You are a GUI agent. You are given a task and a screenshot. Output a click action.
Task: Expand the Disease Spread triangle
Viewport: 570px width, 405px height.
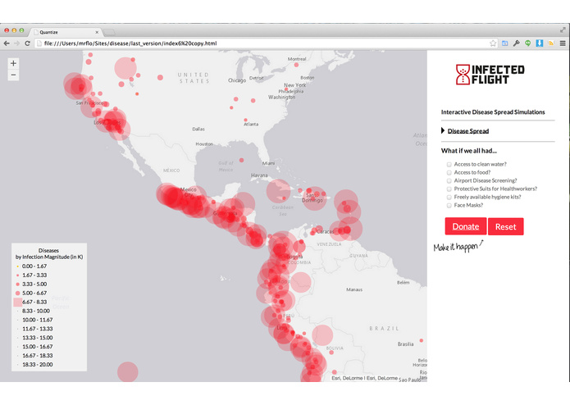tap(443, 130)
